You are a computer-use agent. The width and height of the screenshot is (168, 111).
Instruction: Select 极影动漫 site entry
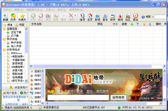click(x=17, y=74)
